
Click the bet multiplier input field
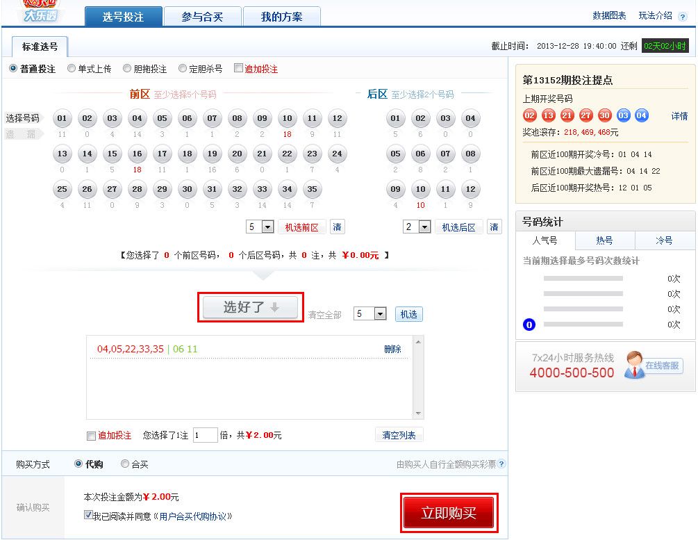[205, 436]
